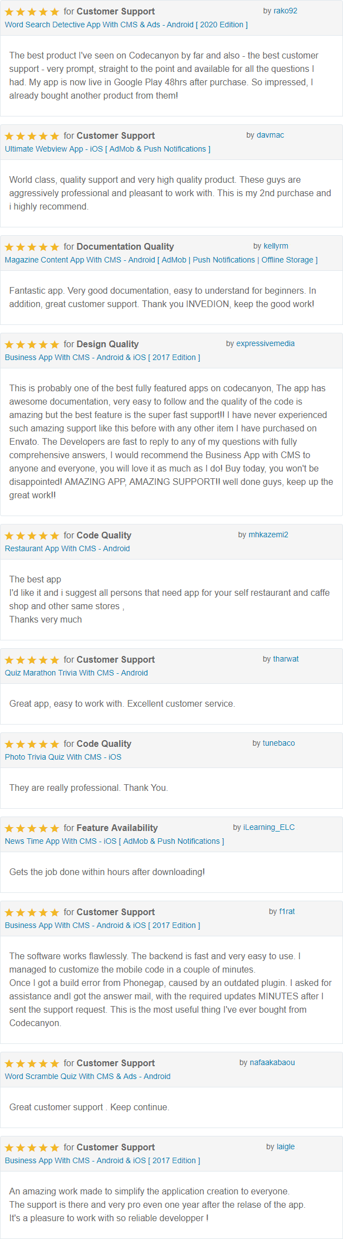The height and width of the screenshot is (1239, 343).
Task: Visit kellyrm's user profile
Action: point(276,246)
